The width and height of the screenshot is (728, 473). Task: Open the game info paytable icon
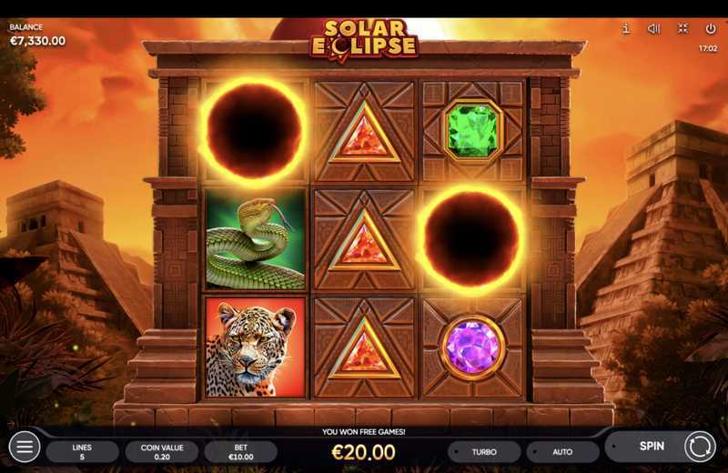(626, 29)
